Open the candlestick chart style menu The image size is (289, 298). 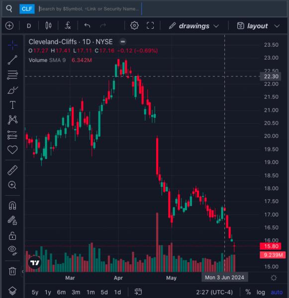click(x=48, y=25)
